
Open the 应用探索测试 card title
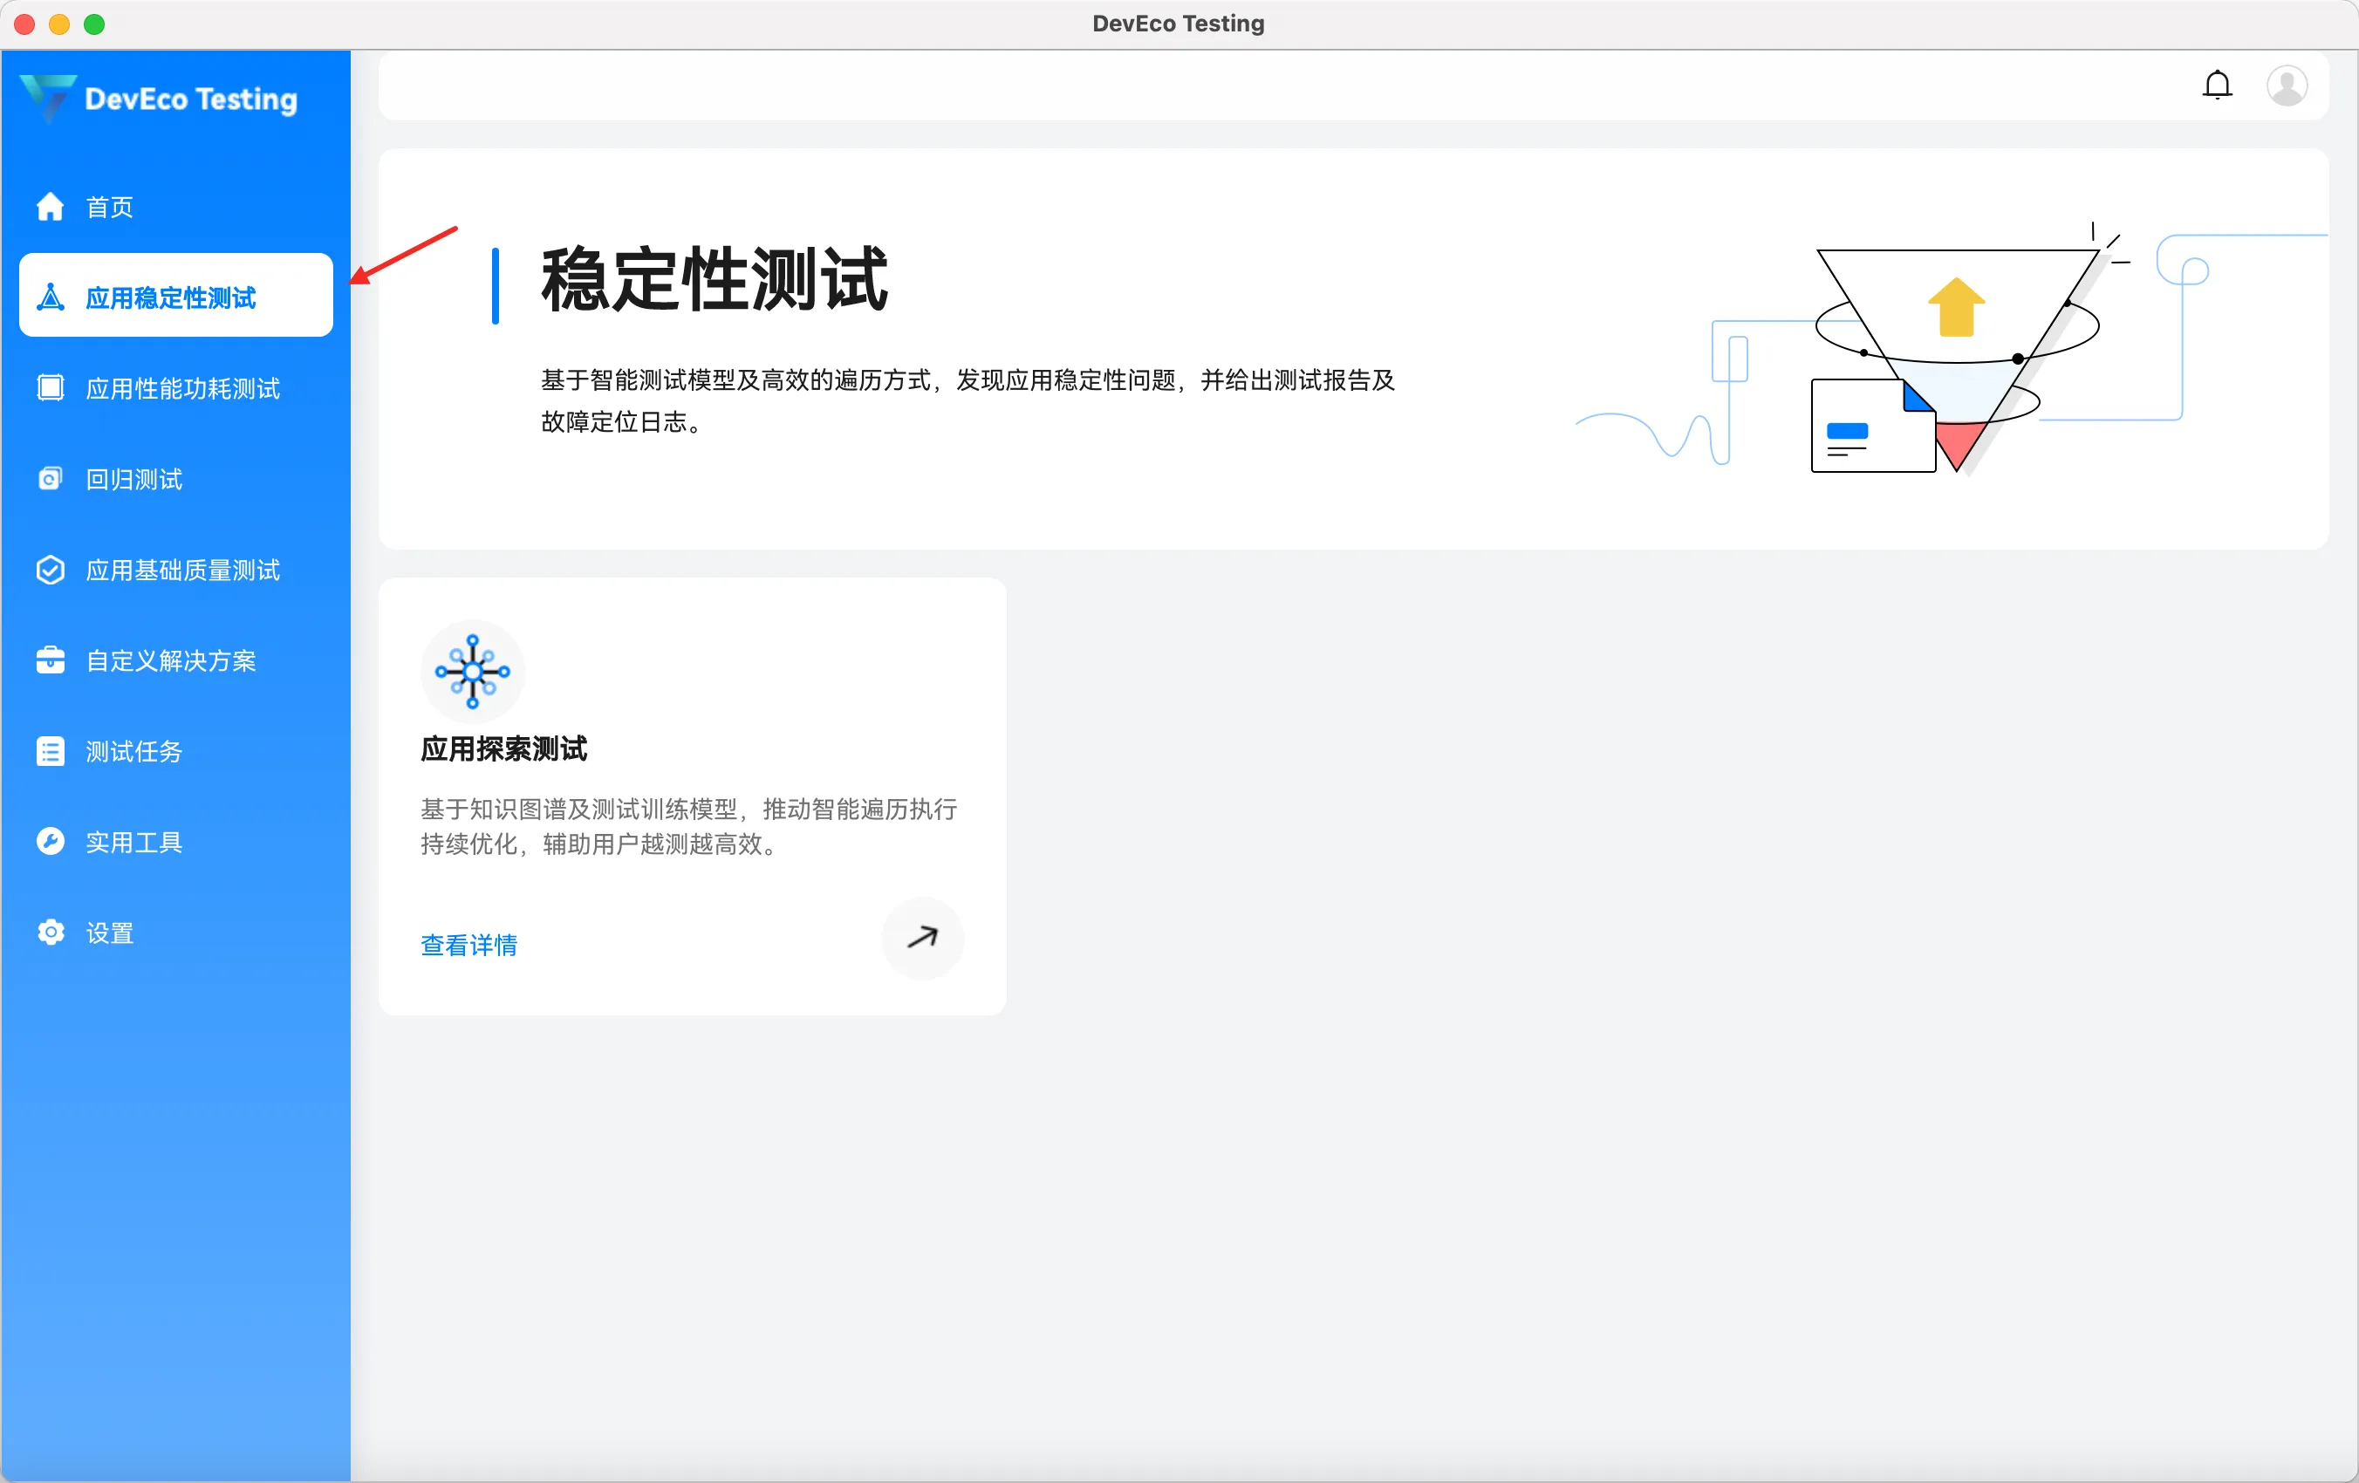click(x=503, y=749)
